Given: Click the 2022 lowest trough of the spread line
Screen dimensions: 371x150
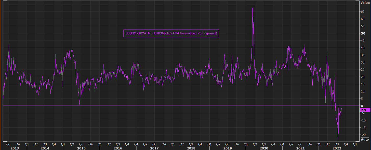Looking at the screenshot, I should click(338, 139).
